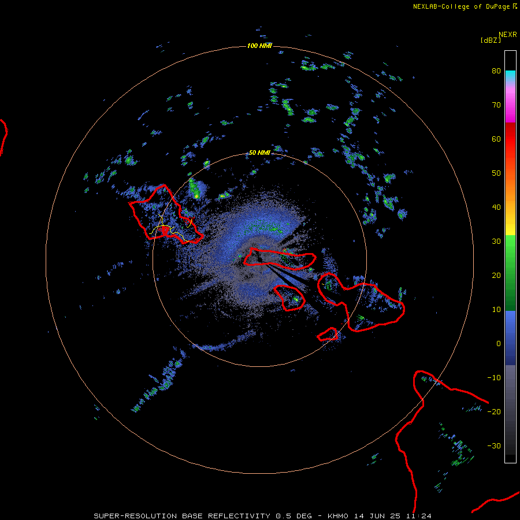Click the 60 value on the dBZ scale
Viewport: 520px width, 520px height.
click(x=496, y=139)
